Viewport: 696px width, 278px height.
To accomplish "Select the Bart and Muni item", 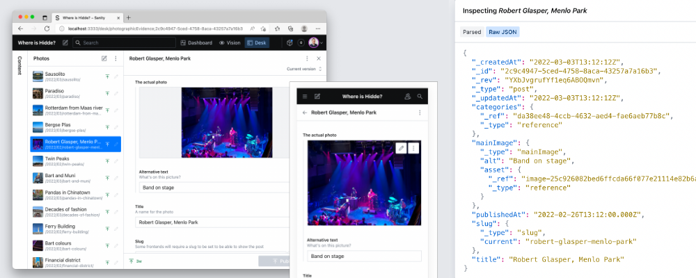I will [75, 178].
